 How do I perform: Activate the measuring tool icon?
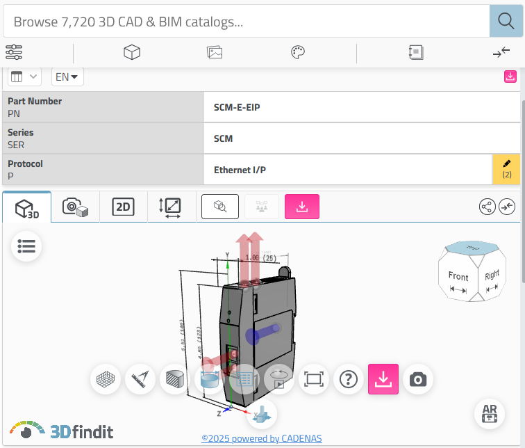pyautogui.click(x=140, y=379)
